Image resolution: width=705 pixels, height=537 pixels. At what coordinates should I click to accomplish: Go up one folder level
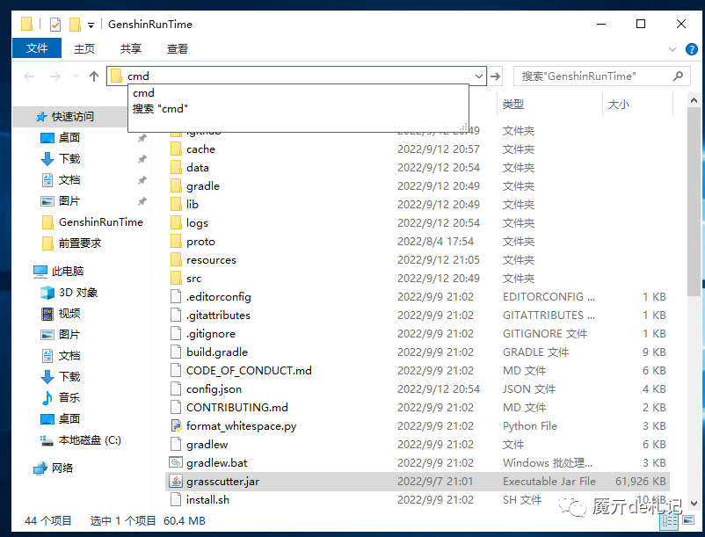pos(93,76)
